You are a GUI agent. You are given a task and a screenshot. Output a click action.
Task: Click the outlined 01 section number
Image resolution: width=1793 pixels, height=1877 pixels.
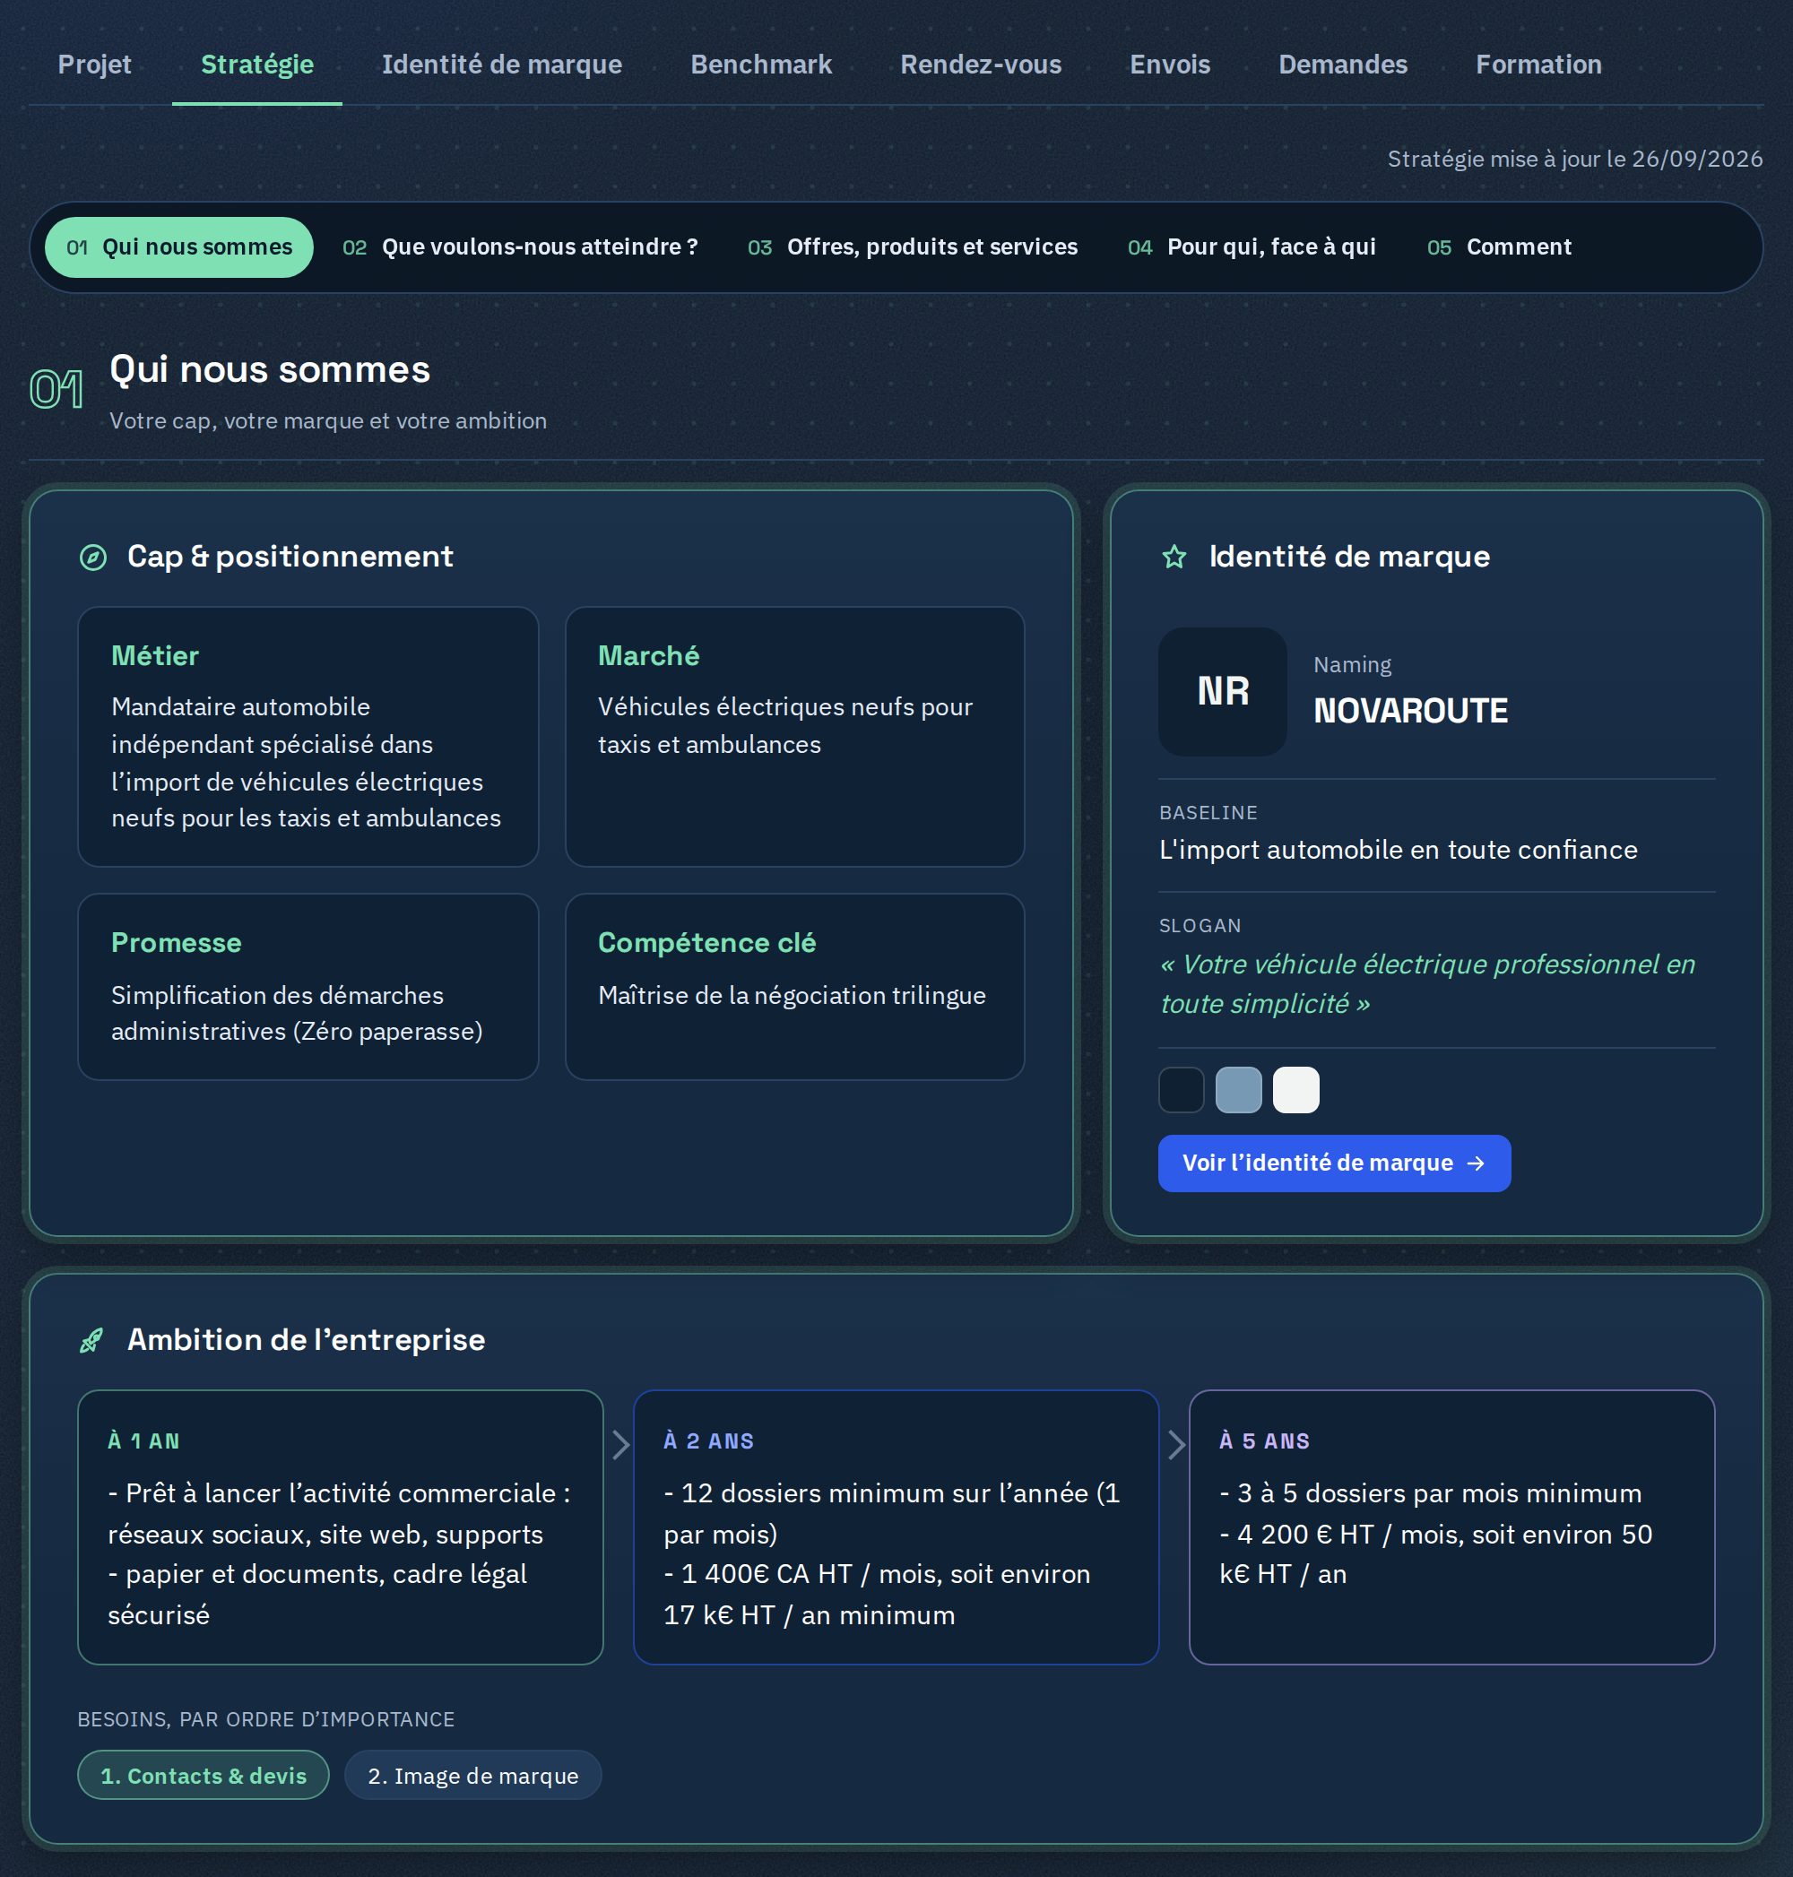point(56,389)
